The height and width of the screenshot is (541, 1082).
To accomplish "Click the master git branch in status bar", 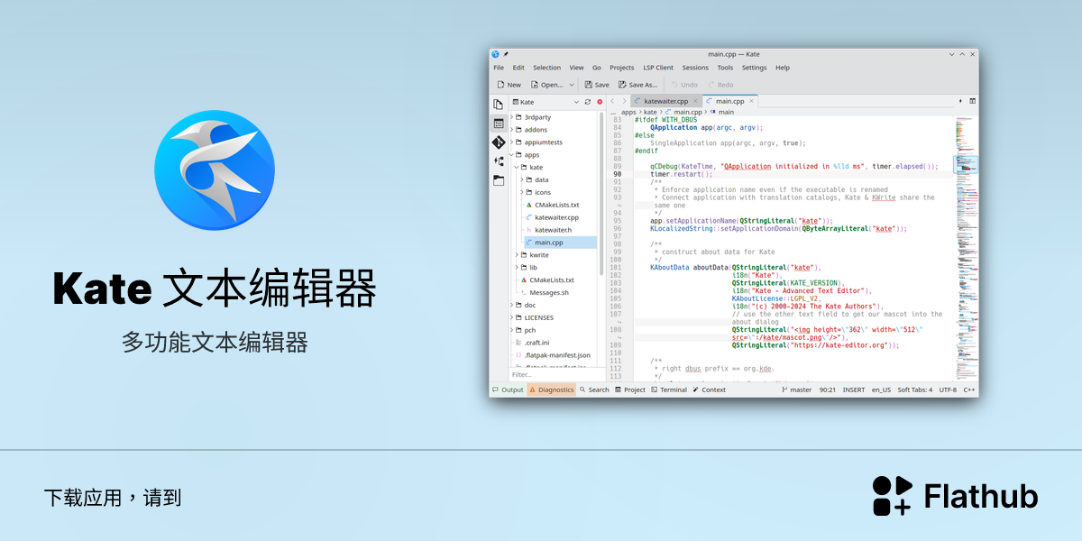I will coord(796,390).
